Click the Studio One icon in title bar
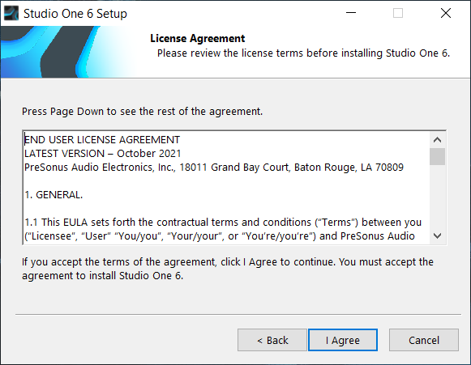471x365 pixels. [x=11, y=13]
